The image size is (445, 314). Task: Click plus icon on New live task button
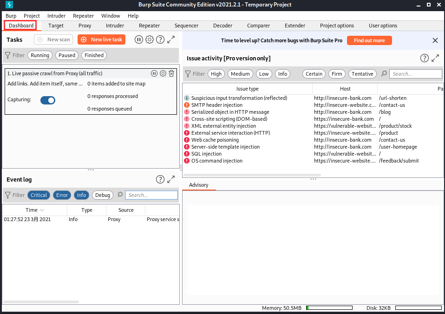(84, 39)
